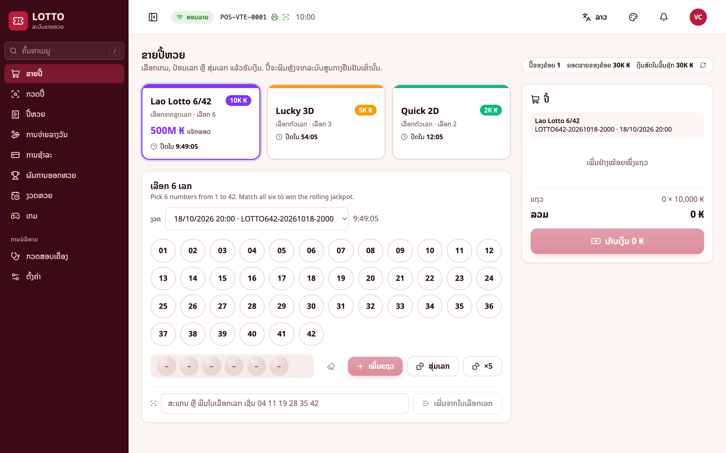The height and width of the screenshot is (453, 726).
Task: Pick number 19 ball
Action: coord(341,278)
